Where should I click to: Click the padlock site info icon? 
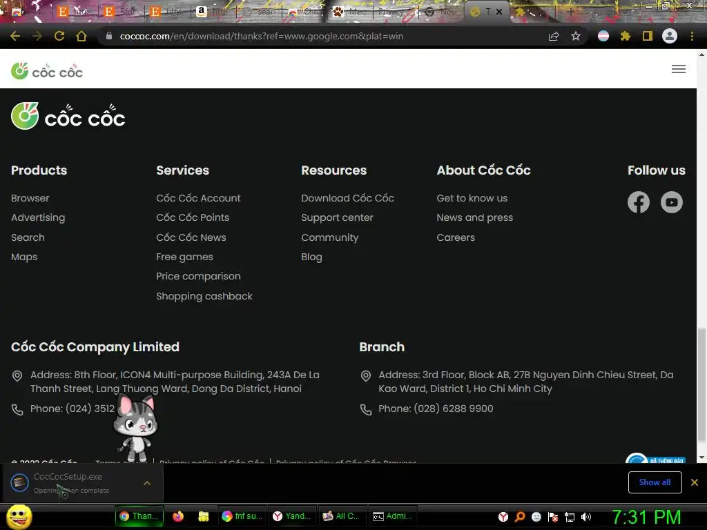click(108, 36)
